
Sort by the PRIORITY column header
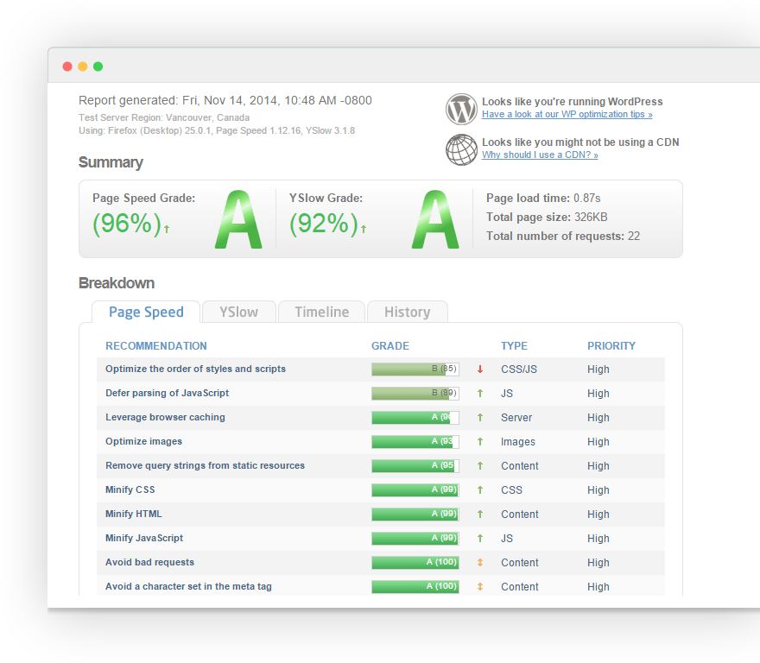click(611, 346)
